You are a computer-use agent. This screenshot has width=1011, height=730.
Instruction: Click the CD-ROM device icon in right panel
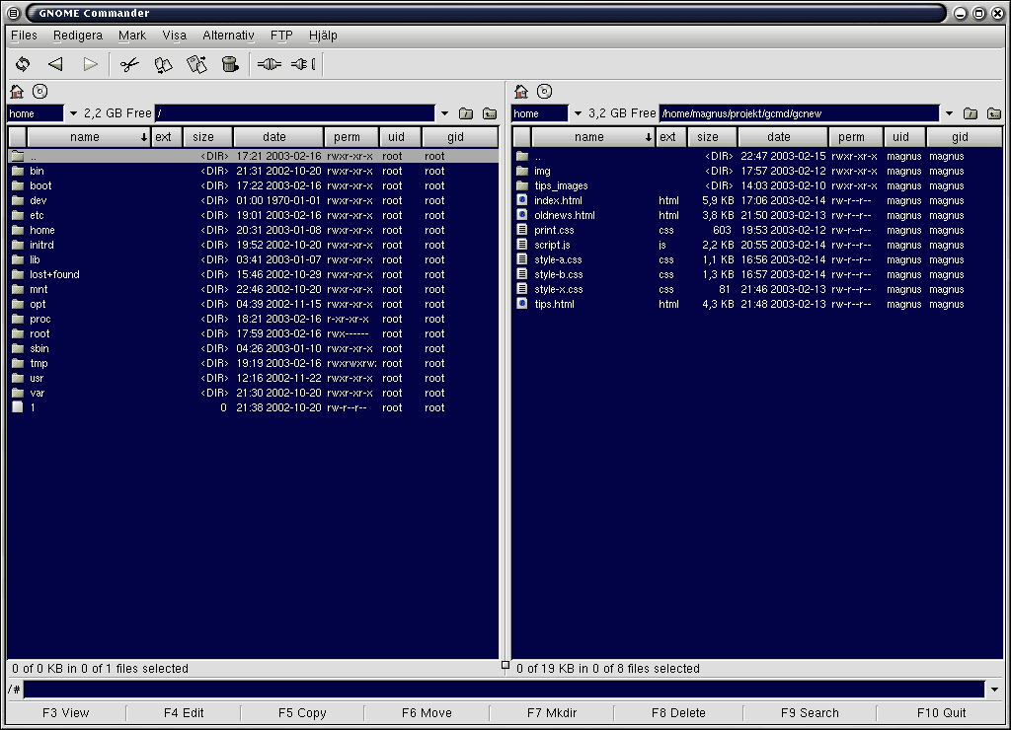544,92
